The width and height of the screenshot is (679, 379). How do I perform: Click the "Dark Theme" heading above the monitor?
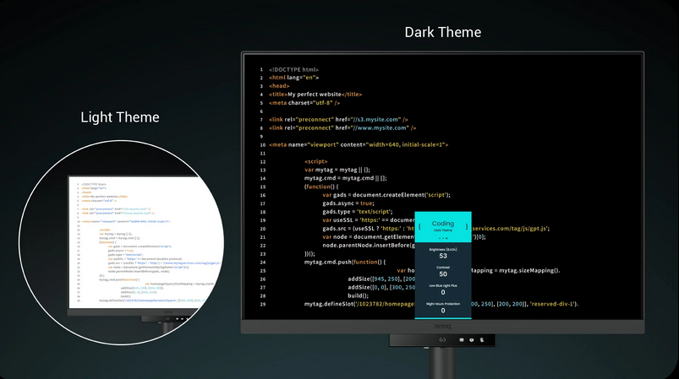point(442,32)
